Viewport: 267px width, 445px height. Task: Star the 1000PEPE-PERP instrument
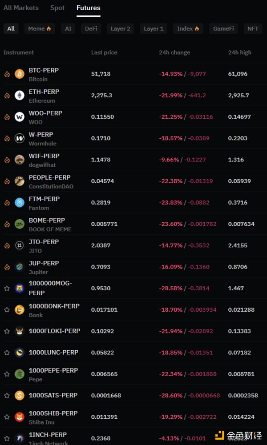click(7, 374)
